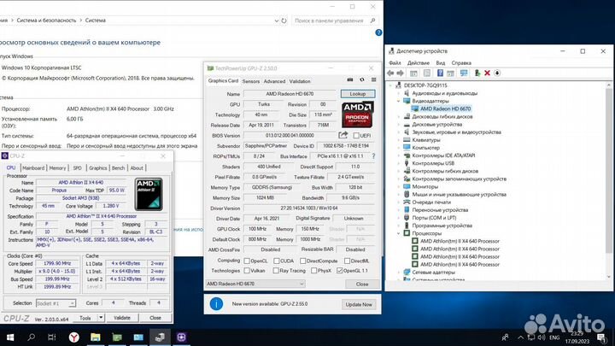Click the BIOS export share icon in GPU-Z
615x346 pixels.
tap(343, 135)
